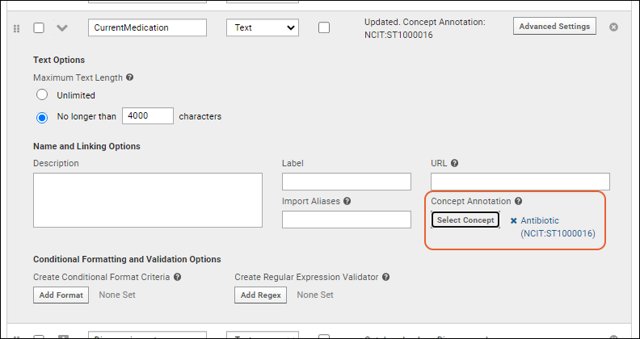Open the Antibiotic (NCIT:ST1000016) link
The height and width of the screenshot is (339, 640).
[x=558, y=227]
